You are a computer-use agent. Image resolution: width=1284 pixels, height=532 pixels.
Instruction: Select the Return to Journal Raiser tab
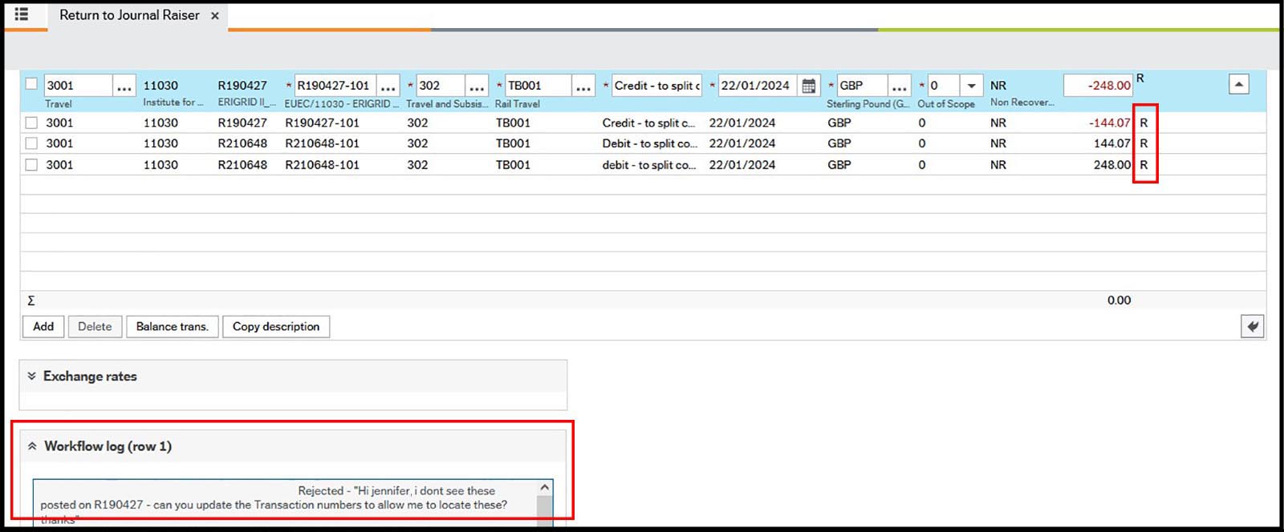click(129, 15)
